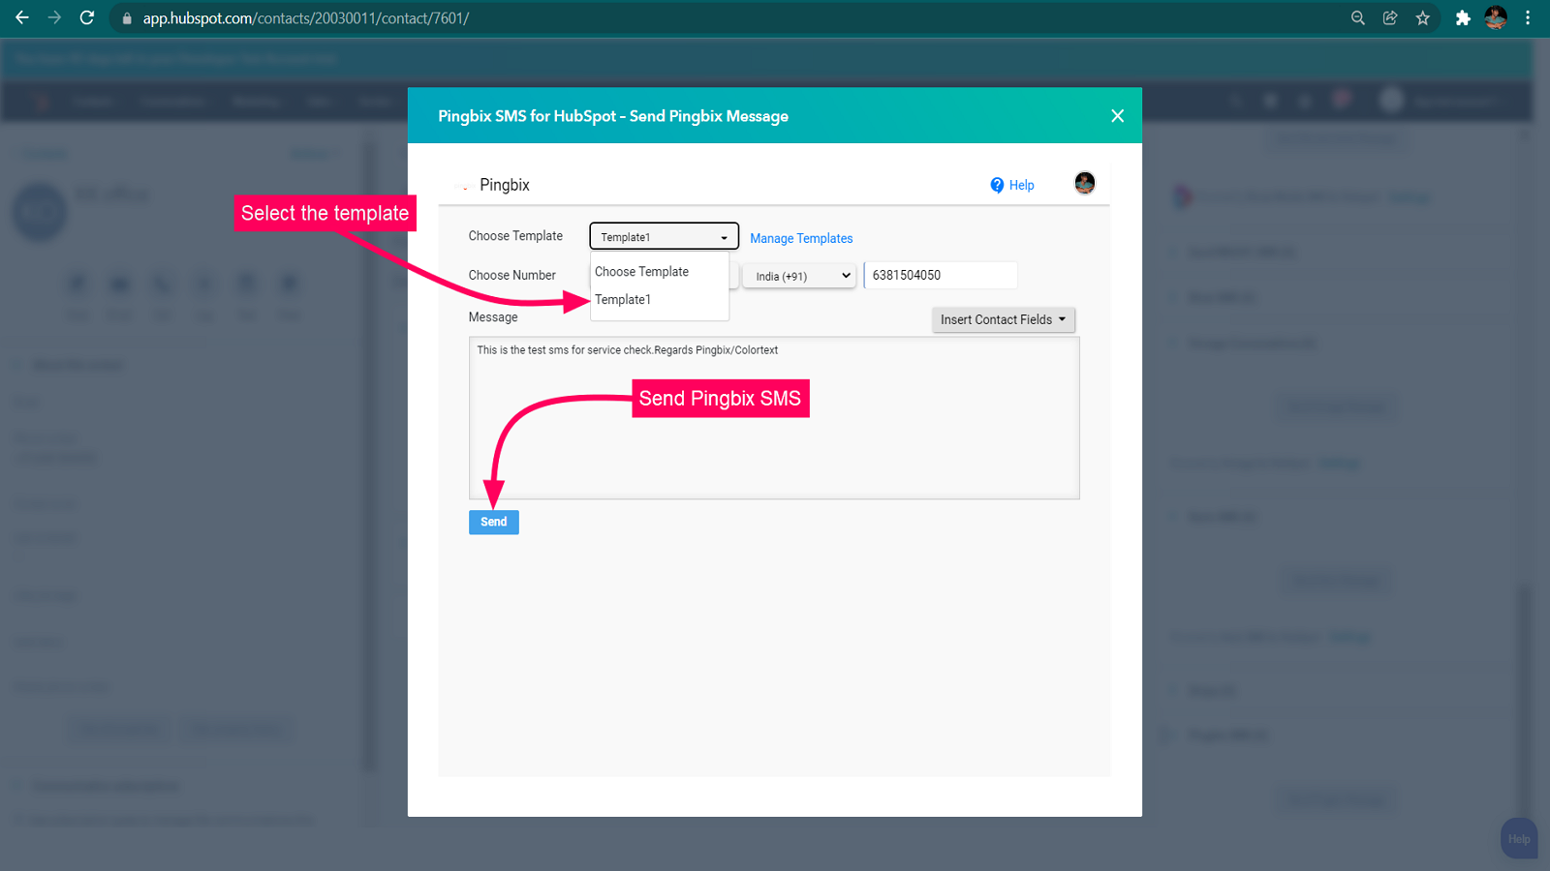Select Template1 from the dropdown list
The image size is (1550, 871).
pyautogui.click(x=623, y=300)
